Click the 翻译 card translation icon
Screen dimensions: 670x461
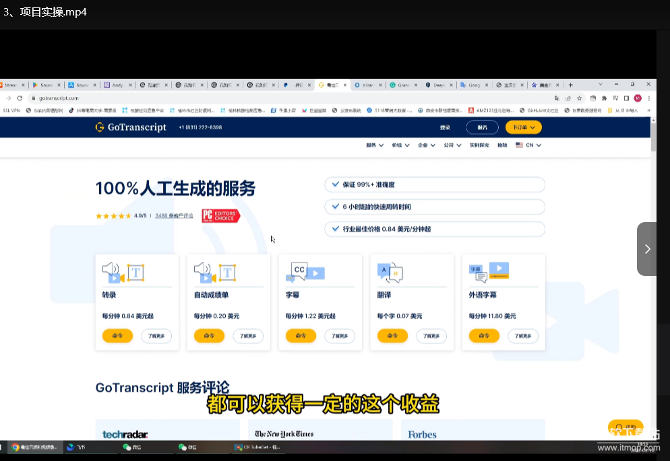(x=390, y=273)
